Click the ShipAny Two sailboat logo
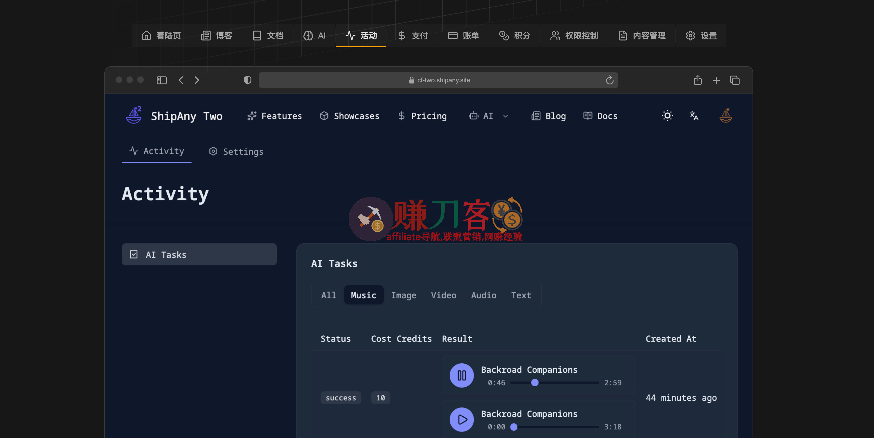Screen dimensions: 874x438 [134, 115]
